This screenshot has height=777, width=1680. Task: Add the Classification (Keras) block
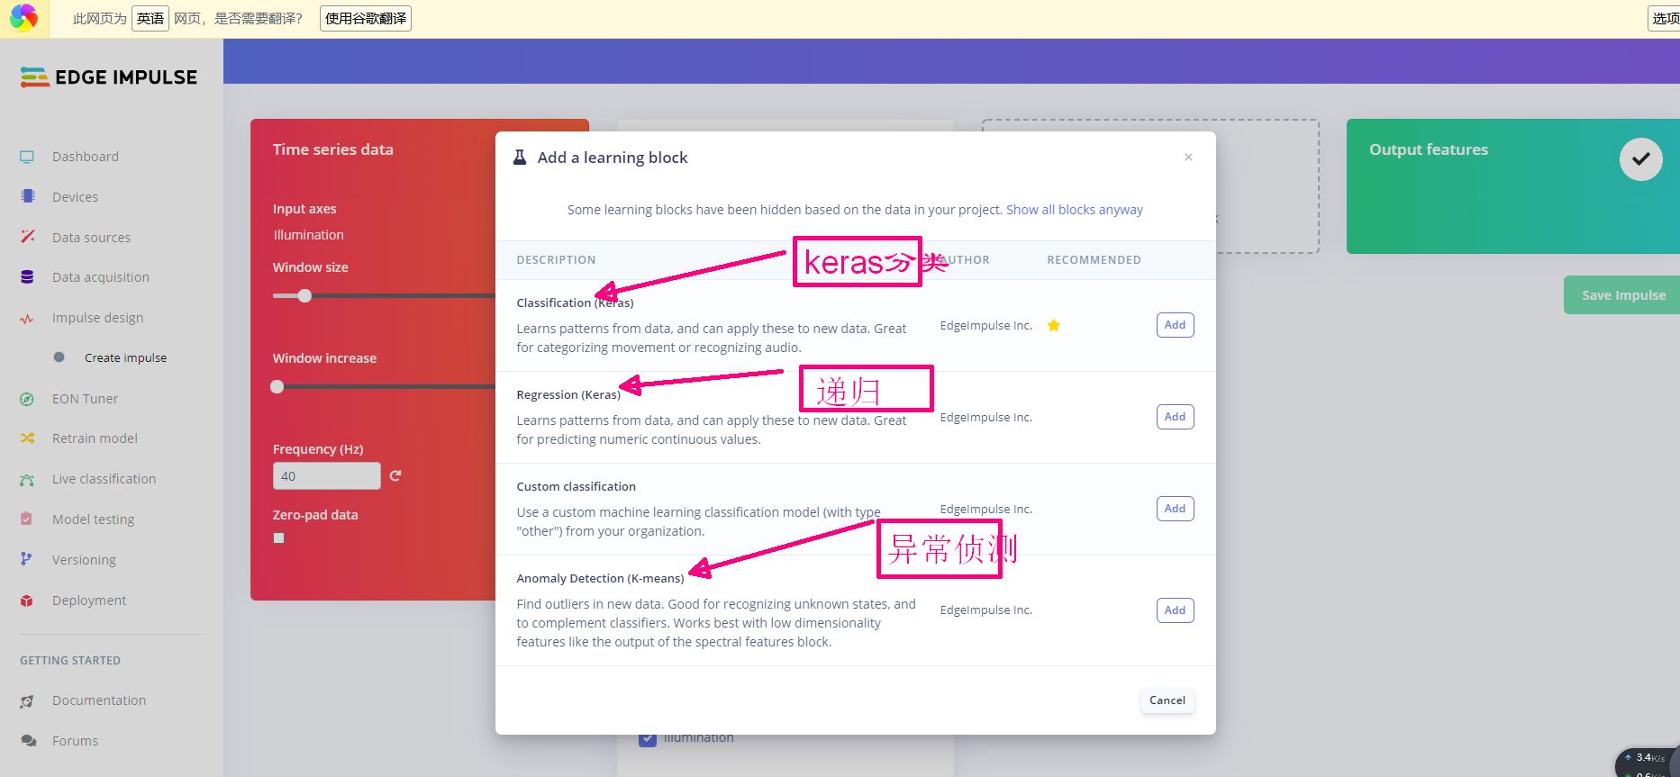(1175, 325)
